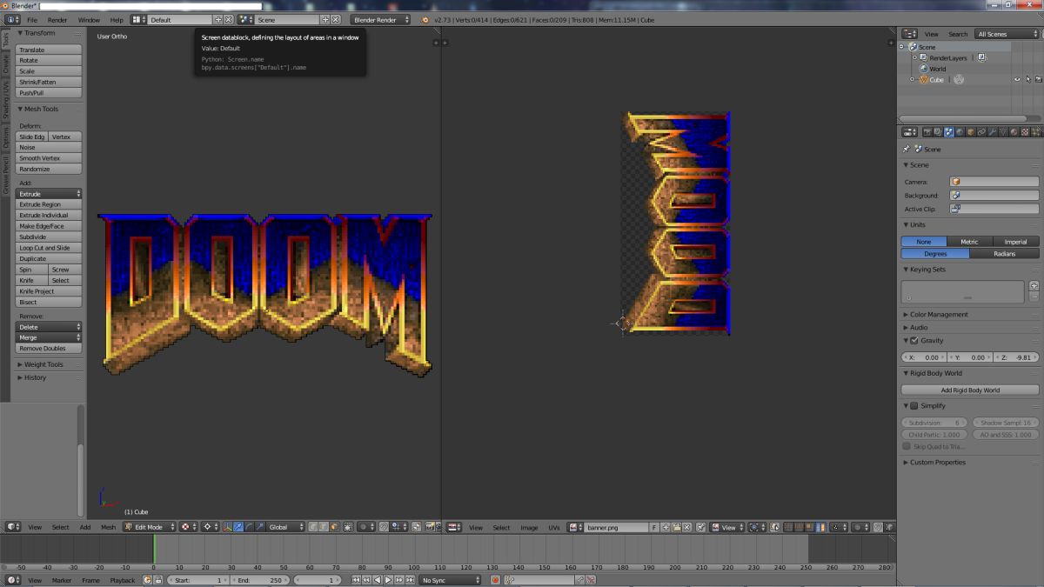Select the Scene properties tab icon
The height and width of the screenshot is (587, 1044).
tap(949, 132)
